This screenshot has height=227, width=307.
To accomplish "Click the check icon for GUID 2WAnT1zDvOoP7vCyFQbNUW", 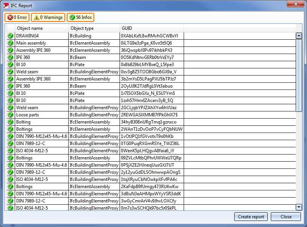I will click(11, 129).
